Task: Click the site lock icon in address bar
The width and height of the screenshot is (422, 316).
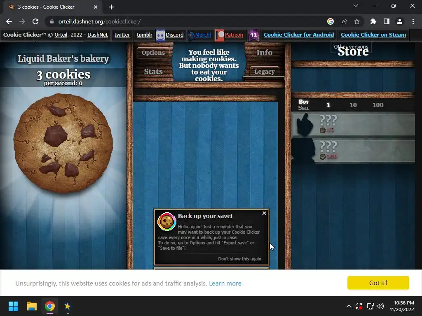Action: coord(52,21)
